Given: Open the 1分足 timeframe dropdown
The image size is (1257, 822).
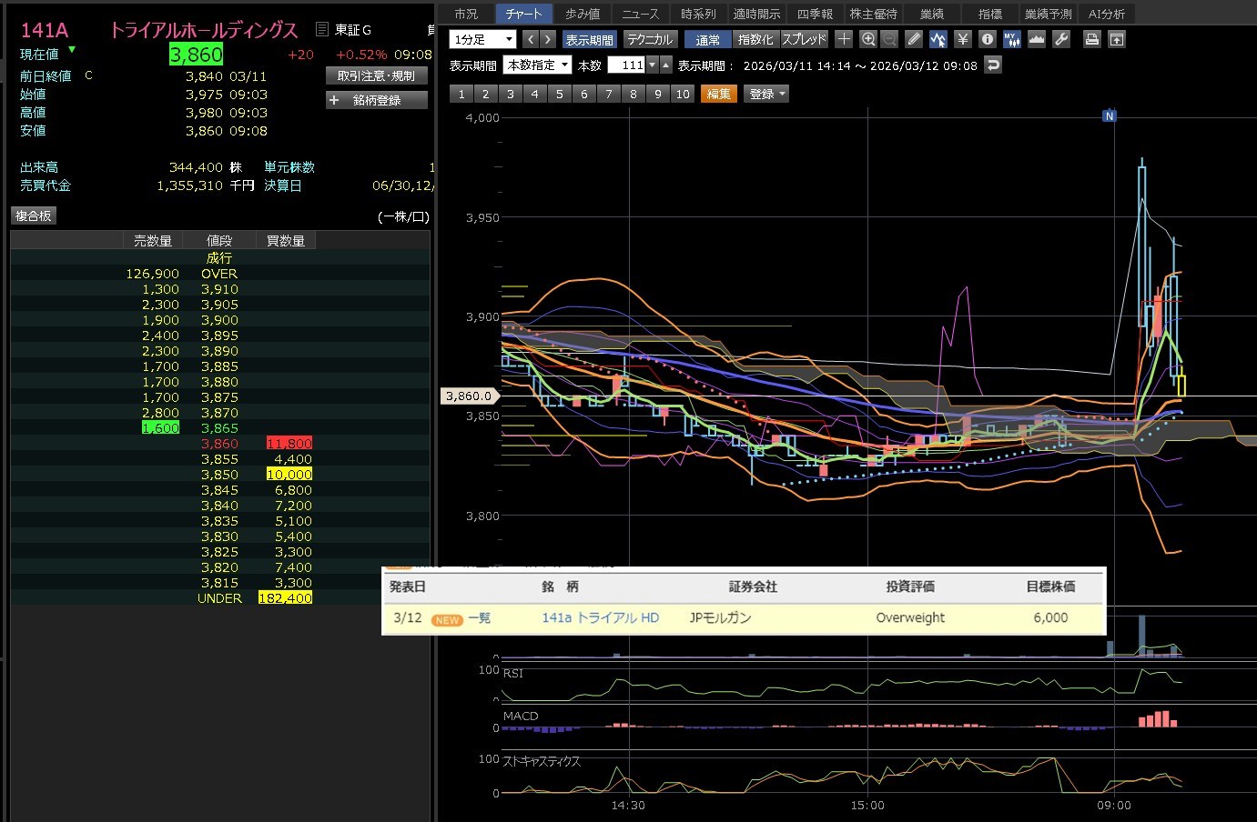Looking at the screenshot, I should point(482,39).
